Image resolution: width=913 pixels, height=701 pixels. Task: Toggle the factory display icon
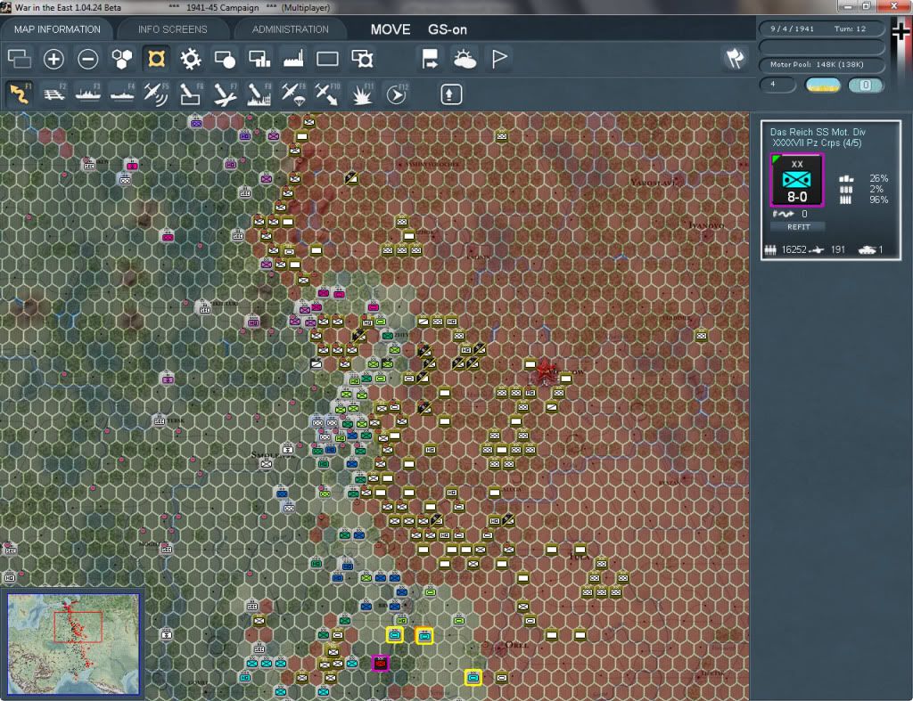pos(292,59)
